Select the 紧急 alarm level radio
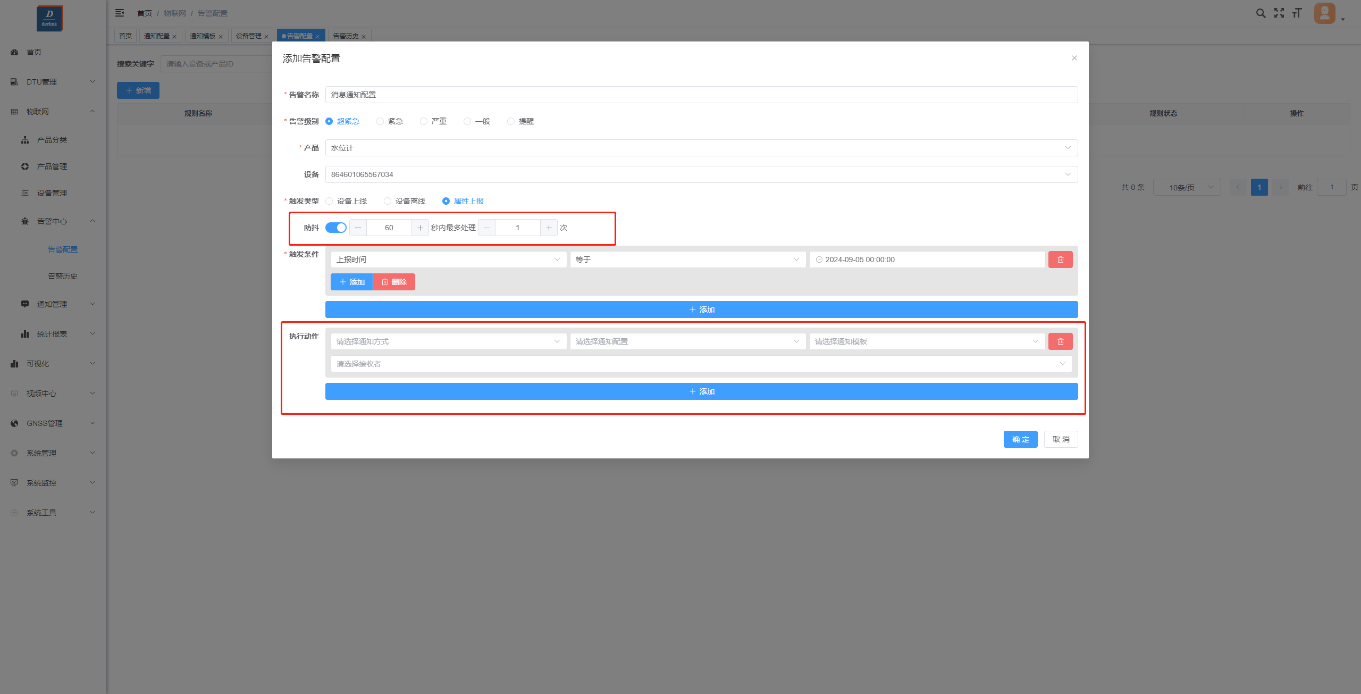Screen dimensions: 1361x694 click(x=380, y=121)
